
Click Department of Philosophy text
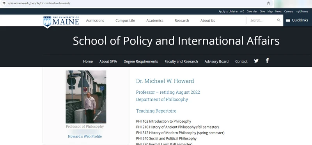click(x=162, y=99)
